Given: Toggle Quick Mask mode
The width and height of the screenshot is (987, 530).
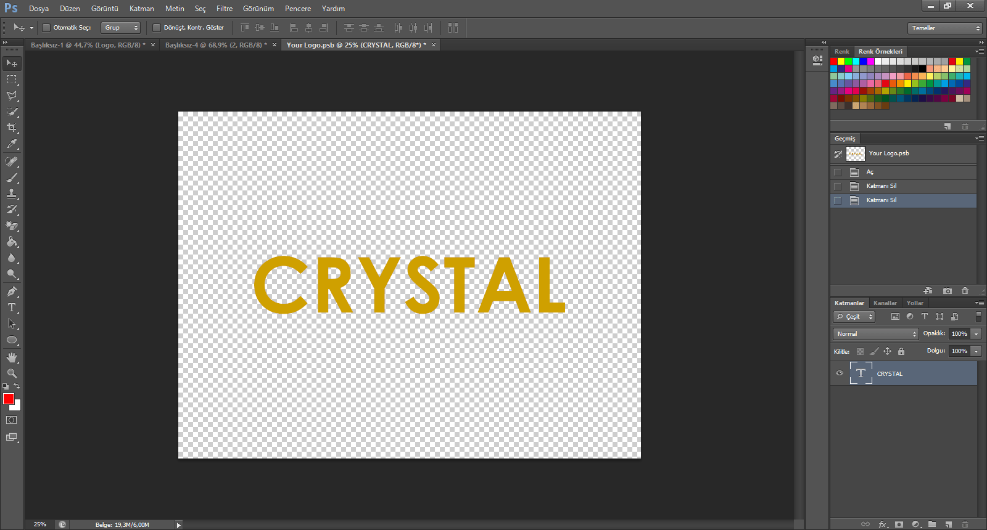Looking at the screenshot, I should [x=12, y=420].
